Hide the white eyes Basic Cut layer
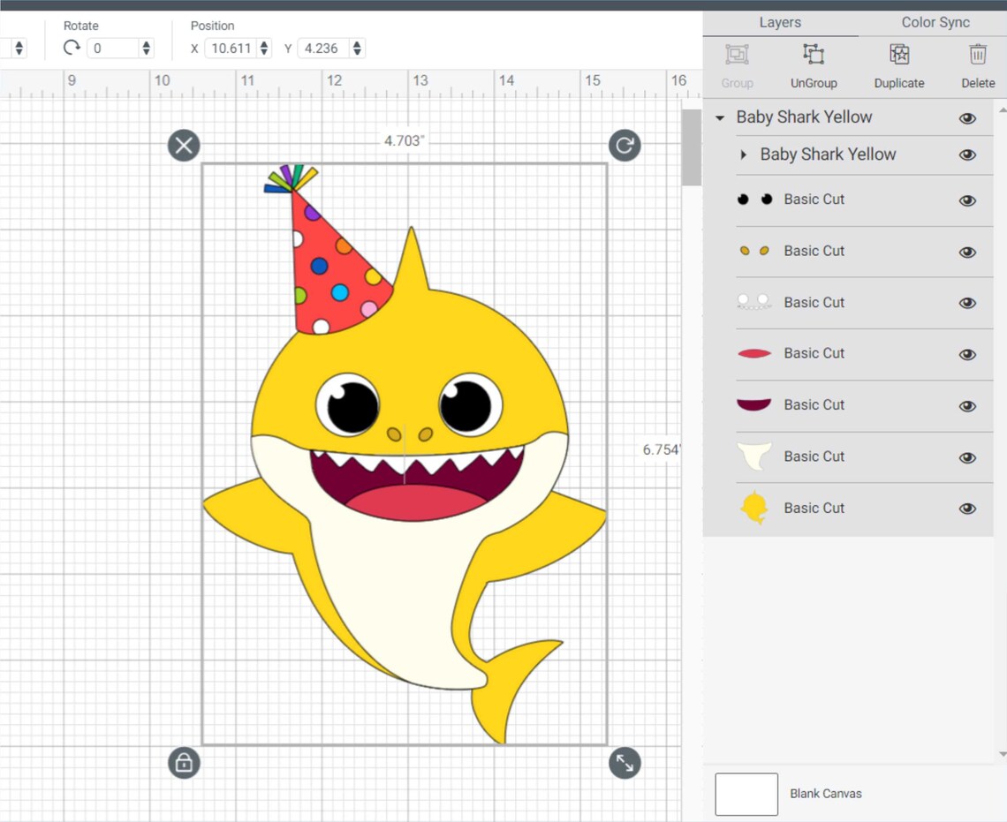The width and height of the screenshot is (1007, 822). coord(967,303)
